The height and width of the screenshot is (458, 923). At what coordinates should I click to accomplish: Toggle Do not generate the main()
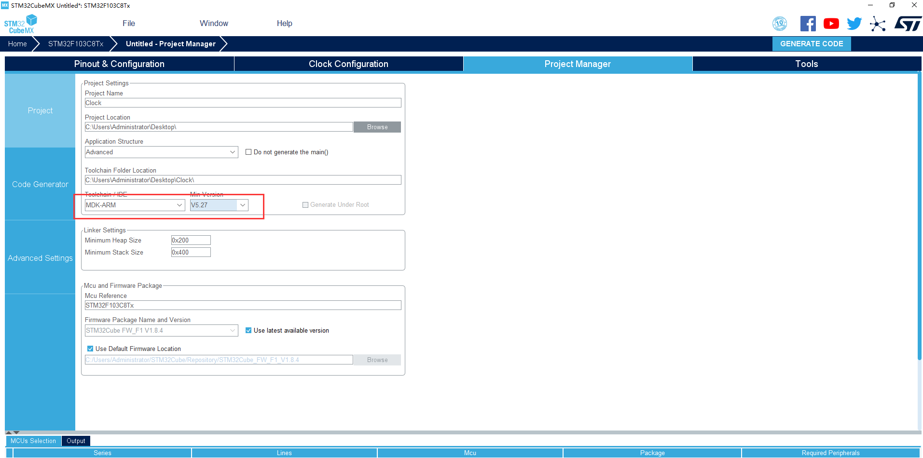[248, 152]
